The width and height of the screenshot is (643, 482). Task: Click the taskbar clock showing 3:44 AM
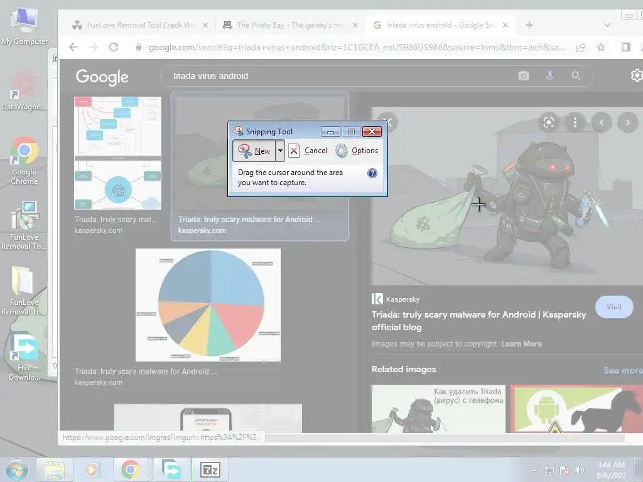click(611, 470)
